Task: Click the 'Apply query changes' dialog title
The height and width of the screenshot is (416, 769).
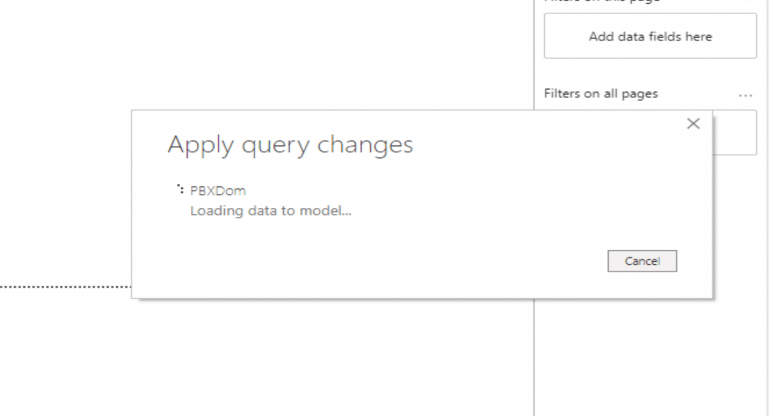Action: (290, 145)
